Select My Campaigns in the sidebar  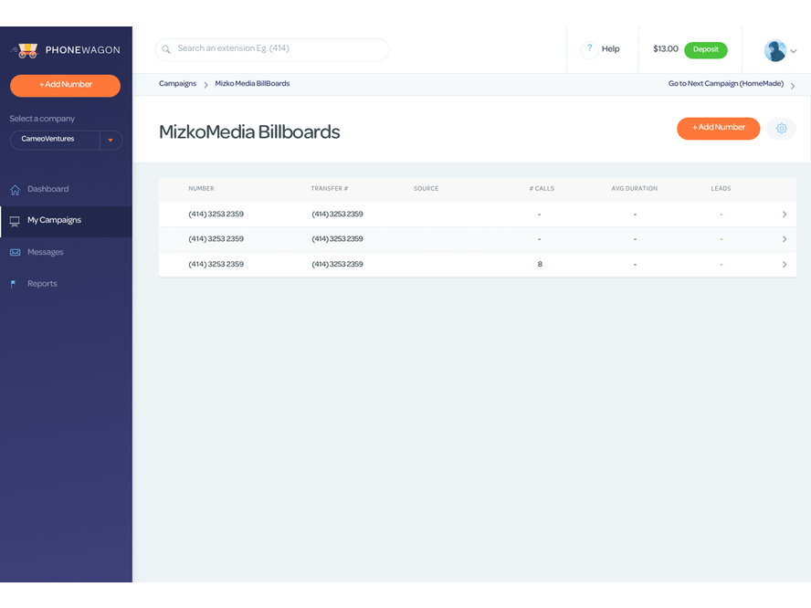click(54, 220)
